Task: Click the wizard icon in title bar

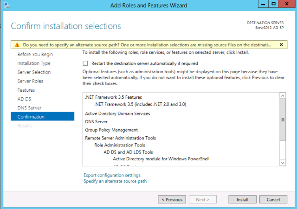Action: point(6,6)
